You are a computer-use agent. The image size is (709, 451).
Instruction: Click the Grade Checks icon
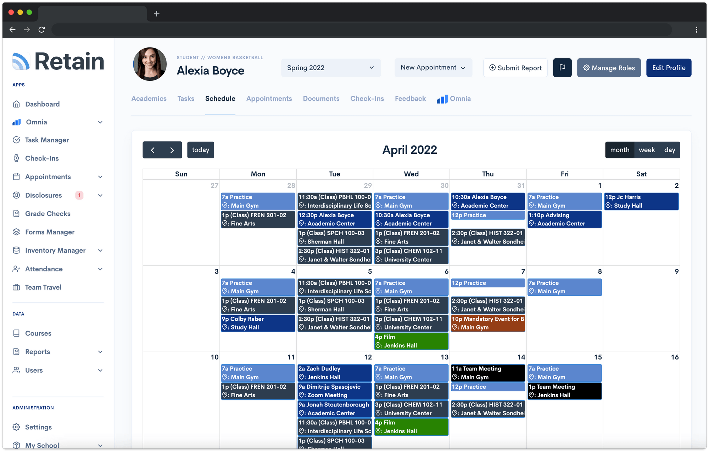coord(16,213)
